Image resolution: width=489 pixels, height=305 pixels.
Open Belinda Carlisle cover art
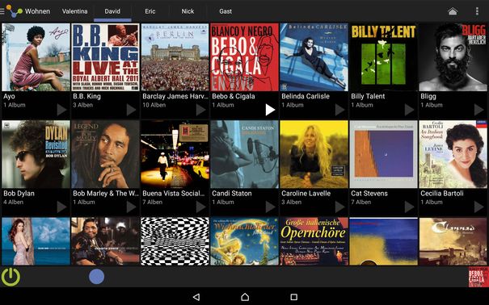(x=314, y=57)
